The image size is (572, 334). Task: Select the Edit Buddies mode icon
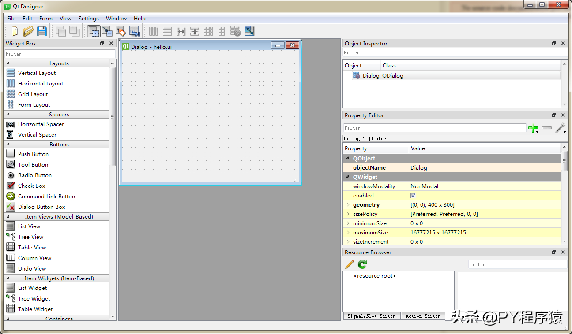pos(121,31)
